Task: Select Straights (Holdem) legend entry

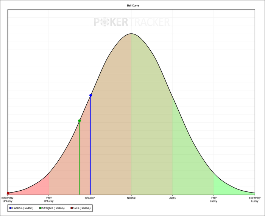Action: [x=52, y=208]
